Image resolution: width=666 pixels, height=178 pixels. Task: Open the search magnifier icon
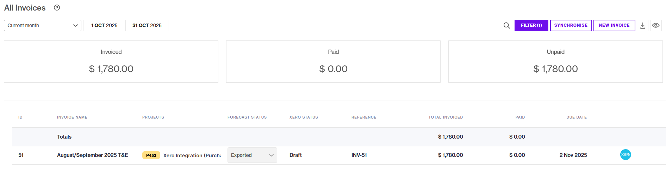506,25
